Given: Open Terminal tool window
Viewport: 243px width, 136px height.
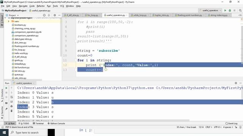Looking at the screenshot, I should pos(38,124).
